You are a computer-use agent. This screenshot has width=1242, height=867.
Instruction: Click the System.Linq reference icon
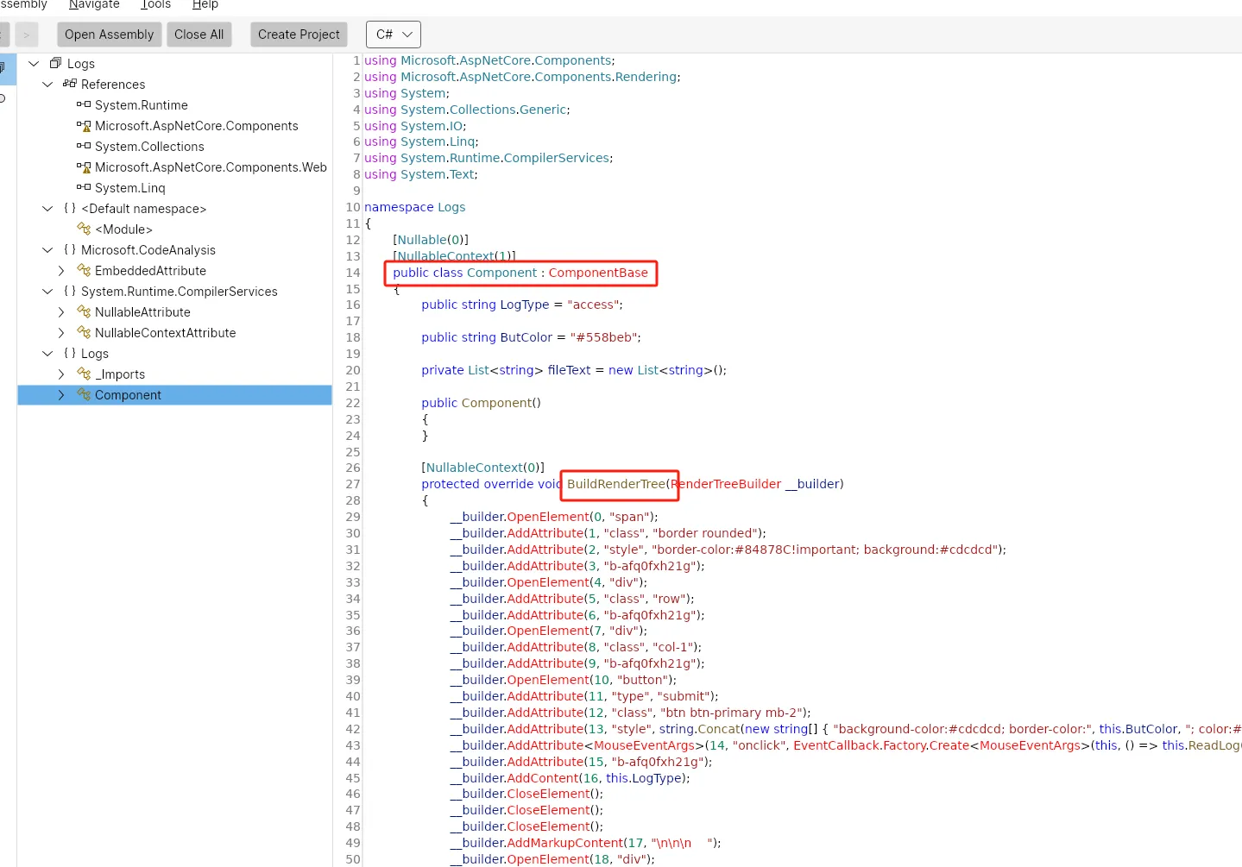coord(83,187)
